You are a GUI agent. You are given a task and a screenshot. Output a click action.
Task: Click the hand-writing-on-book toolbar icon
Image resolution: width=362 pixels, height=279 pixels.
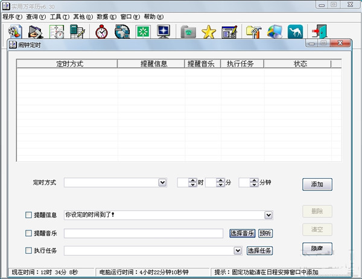[x=36, y=31]
